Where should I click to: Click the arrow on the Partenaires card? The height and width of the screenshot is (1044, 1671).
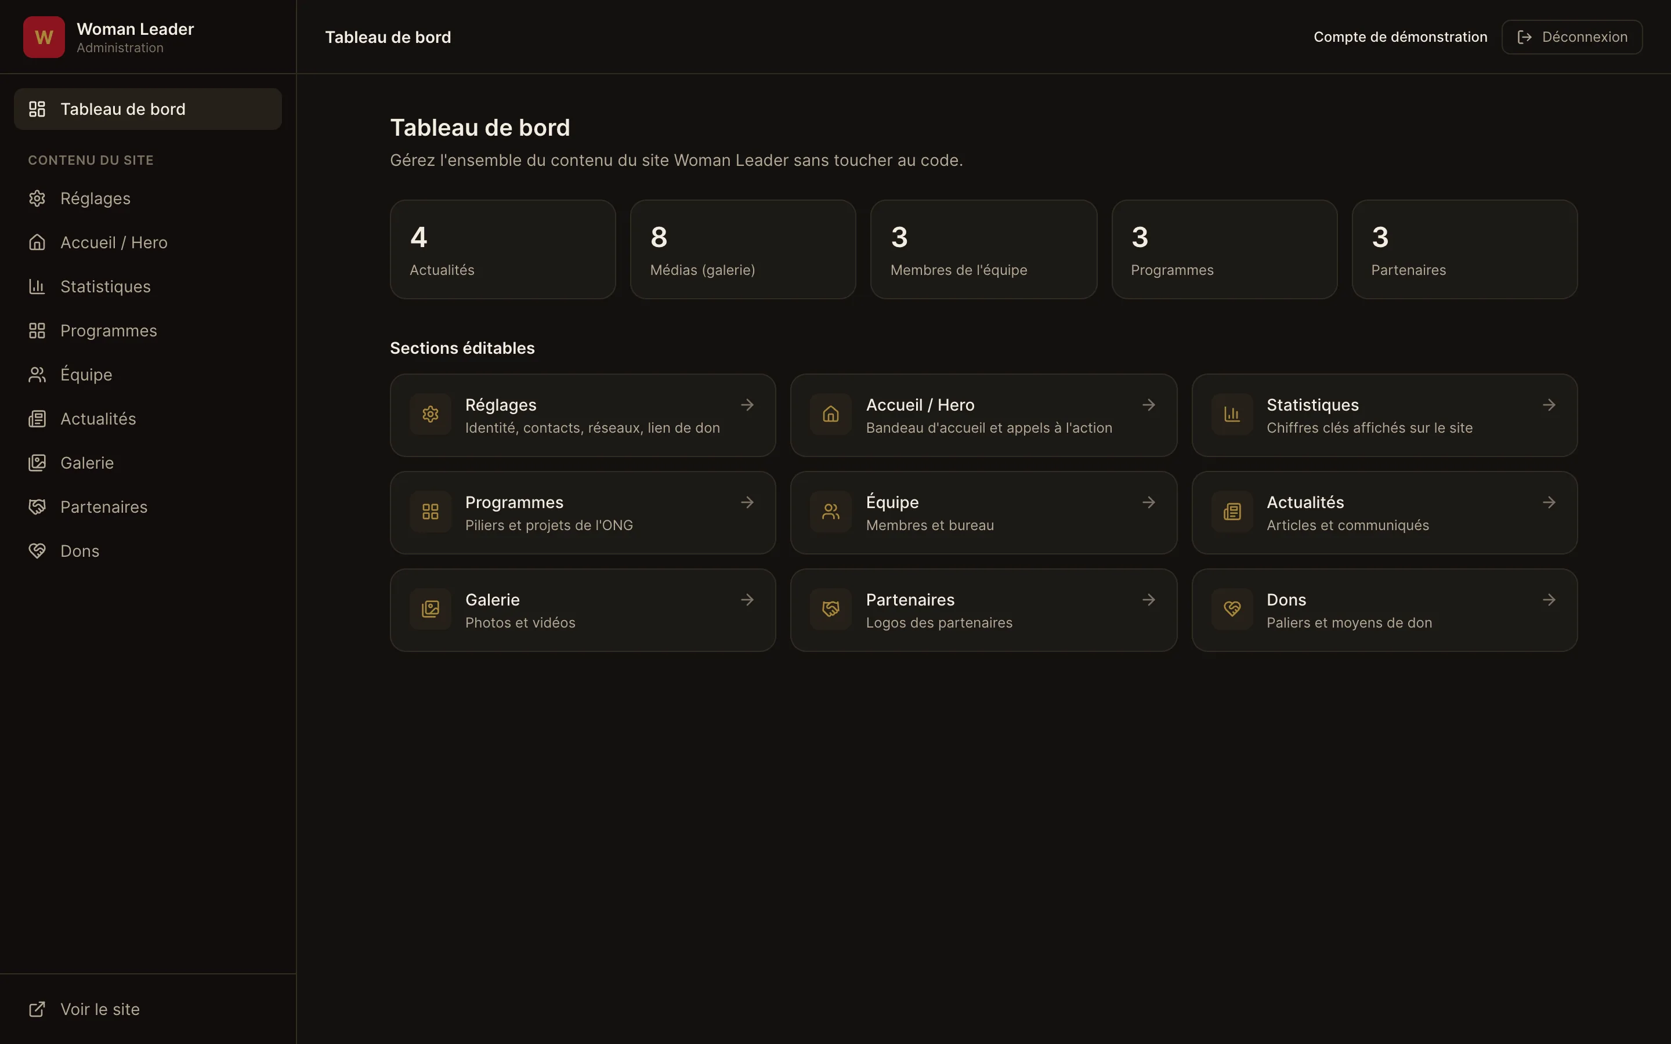(1148, 599)
